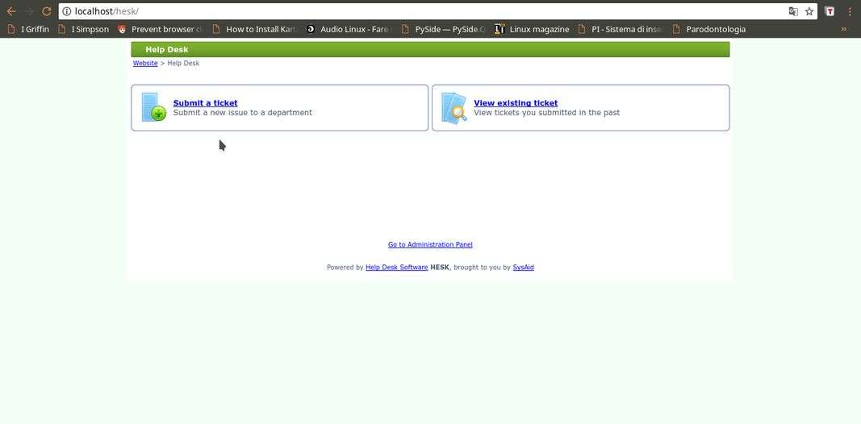
Task: Open the Audio Linux bookmark
Action: 348,29
